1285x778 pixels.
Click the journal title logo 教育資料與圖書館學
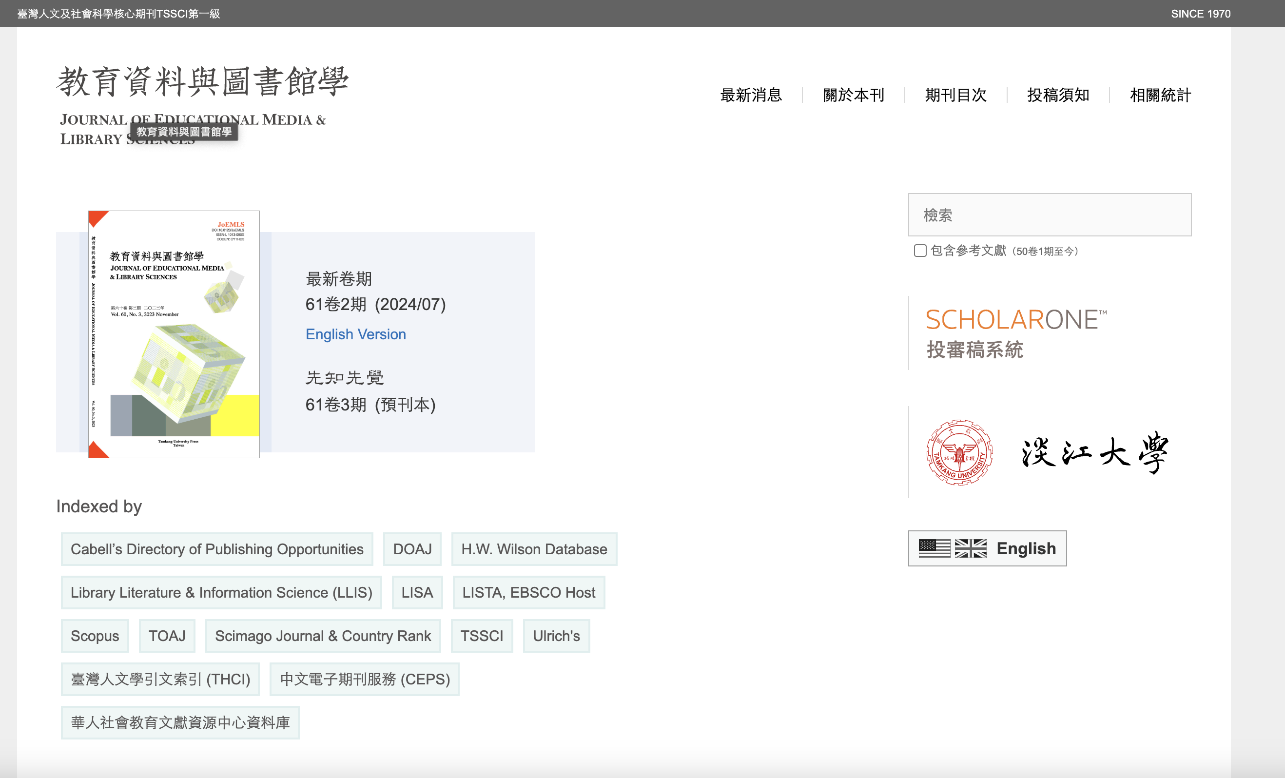202,82
